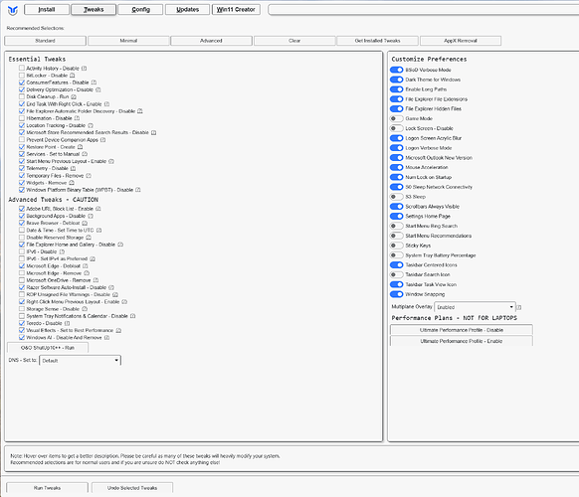Image resolution: width=579 pixels, height=497 pixels.
Task: Click help icon next to Multiplane Overlay dropdown
Action: pos(518,307)
